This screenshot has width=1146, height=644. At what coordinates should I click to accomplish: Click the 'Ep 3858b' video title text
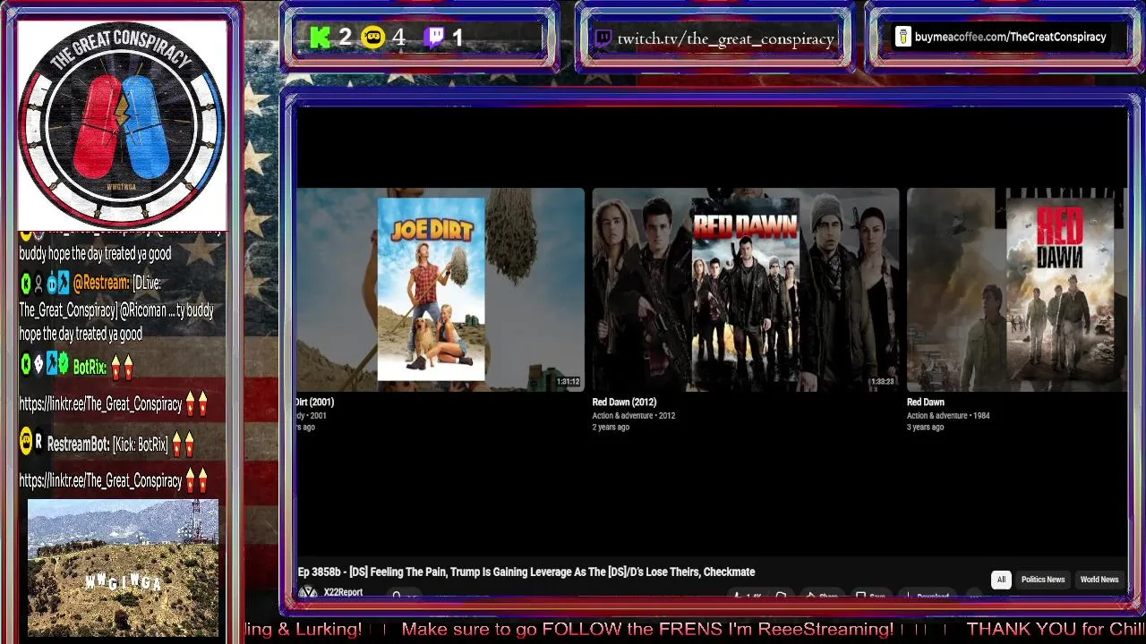tap(526, 572)
